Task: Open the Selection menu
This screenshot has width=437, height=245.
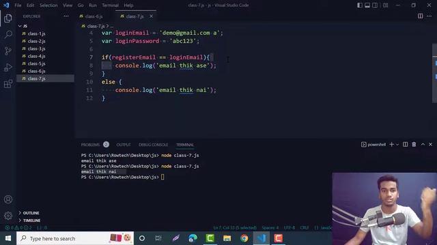Action: point(48,5)
